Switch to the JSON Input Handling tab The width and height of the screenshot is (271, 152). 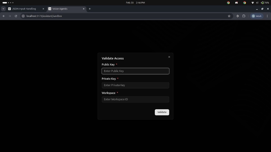pos(24,9)
